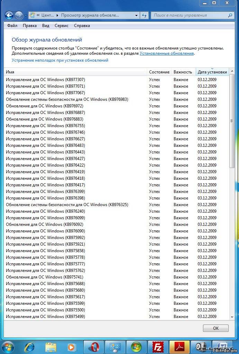Click the OK button
239x354 pixels.
pos(216,328)
